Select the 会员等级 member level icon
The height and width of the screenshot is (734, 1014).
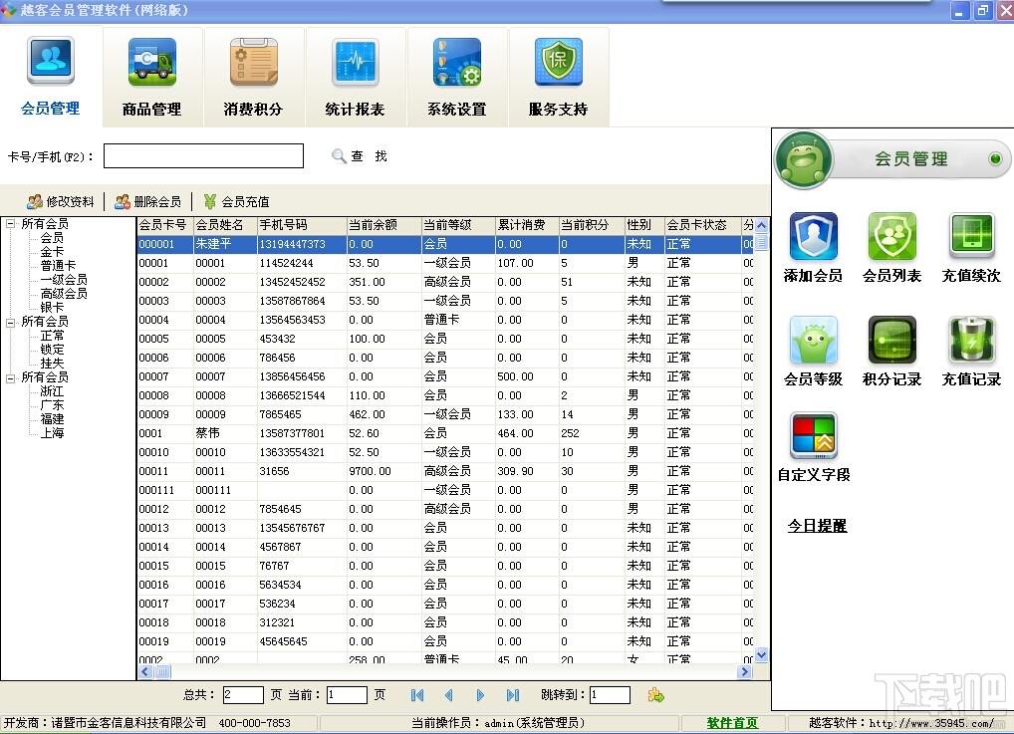[813, 341]
